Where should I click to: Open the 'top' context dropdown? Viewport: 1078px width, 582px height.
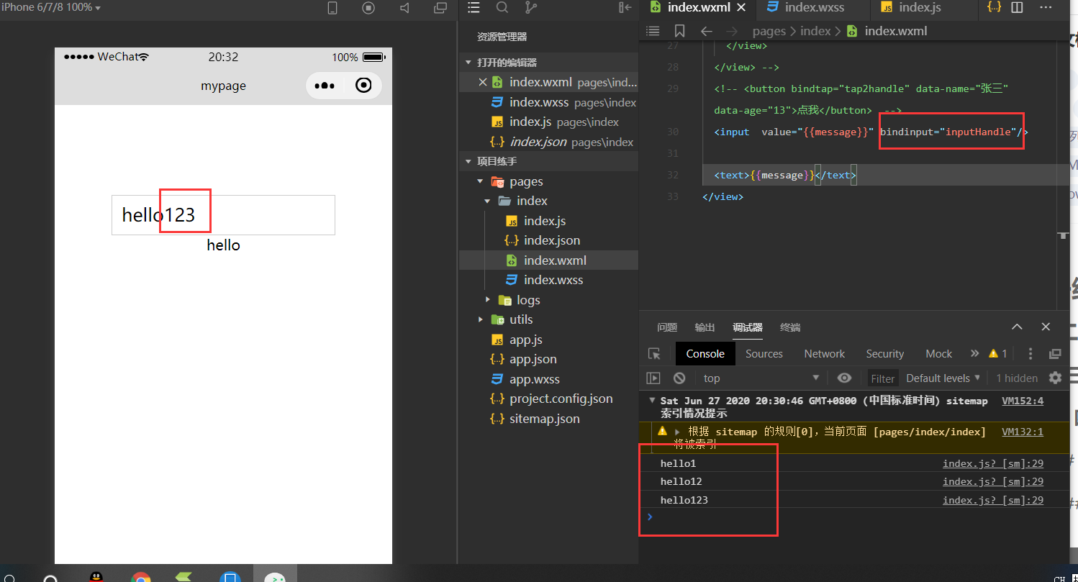click(761, 378)
